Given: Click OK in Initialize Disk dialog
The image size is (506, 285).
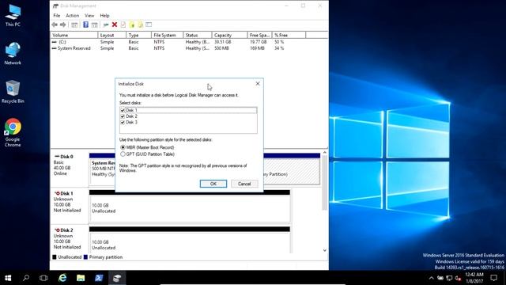Looking at the screenshot, I should tap(213, 184).
